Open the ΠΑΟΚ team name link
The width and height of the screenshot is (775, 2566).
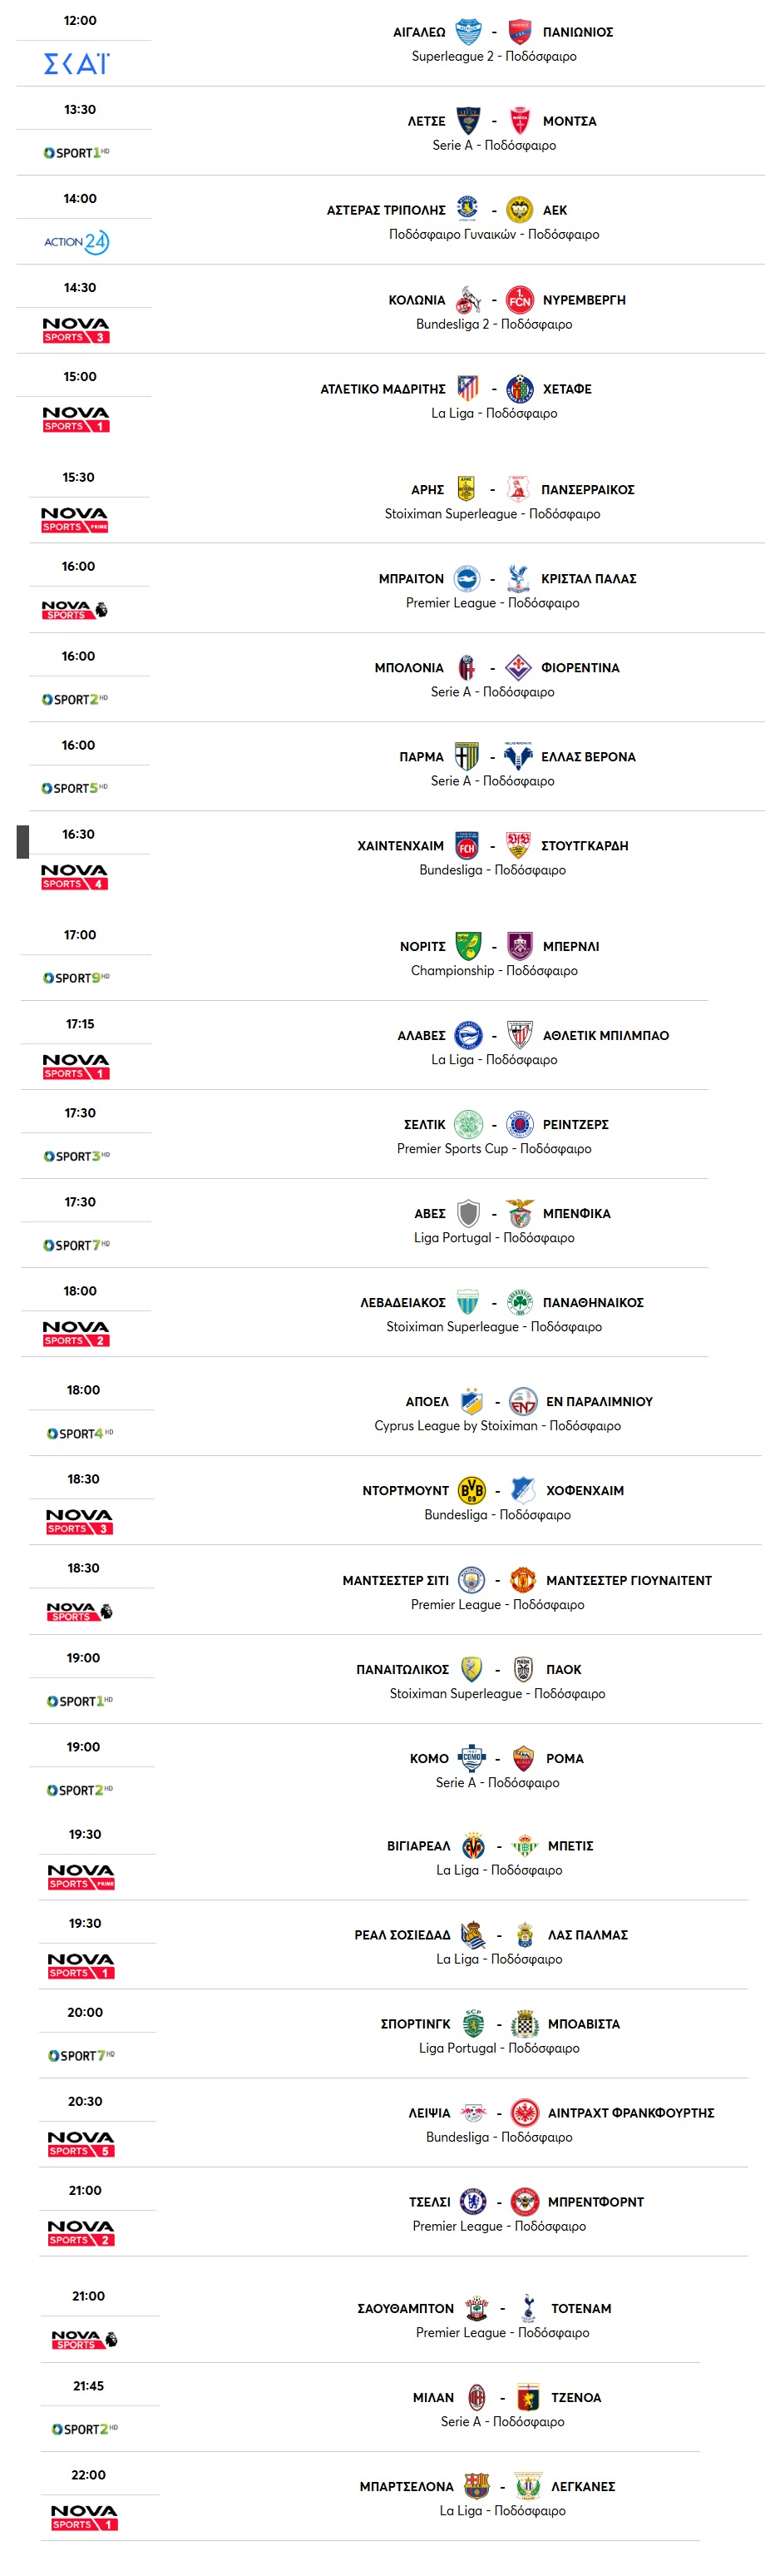click(564, 1670)
